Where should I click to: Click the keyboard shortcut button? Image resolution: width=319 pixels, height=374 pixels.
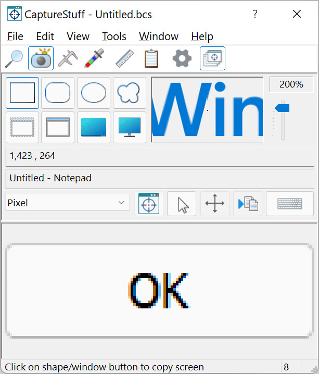click(290, 204)
